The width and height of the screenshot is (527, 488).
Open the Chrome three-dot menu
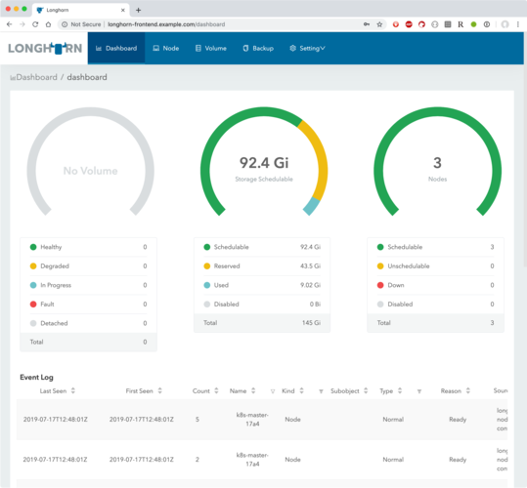[518, 24]
